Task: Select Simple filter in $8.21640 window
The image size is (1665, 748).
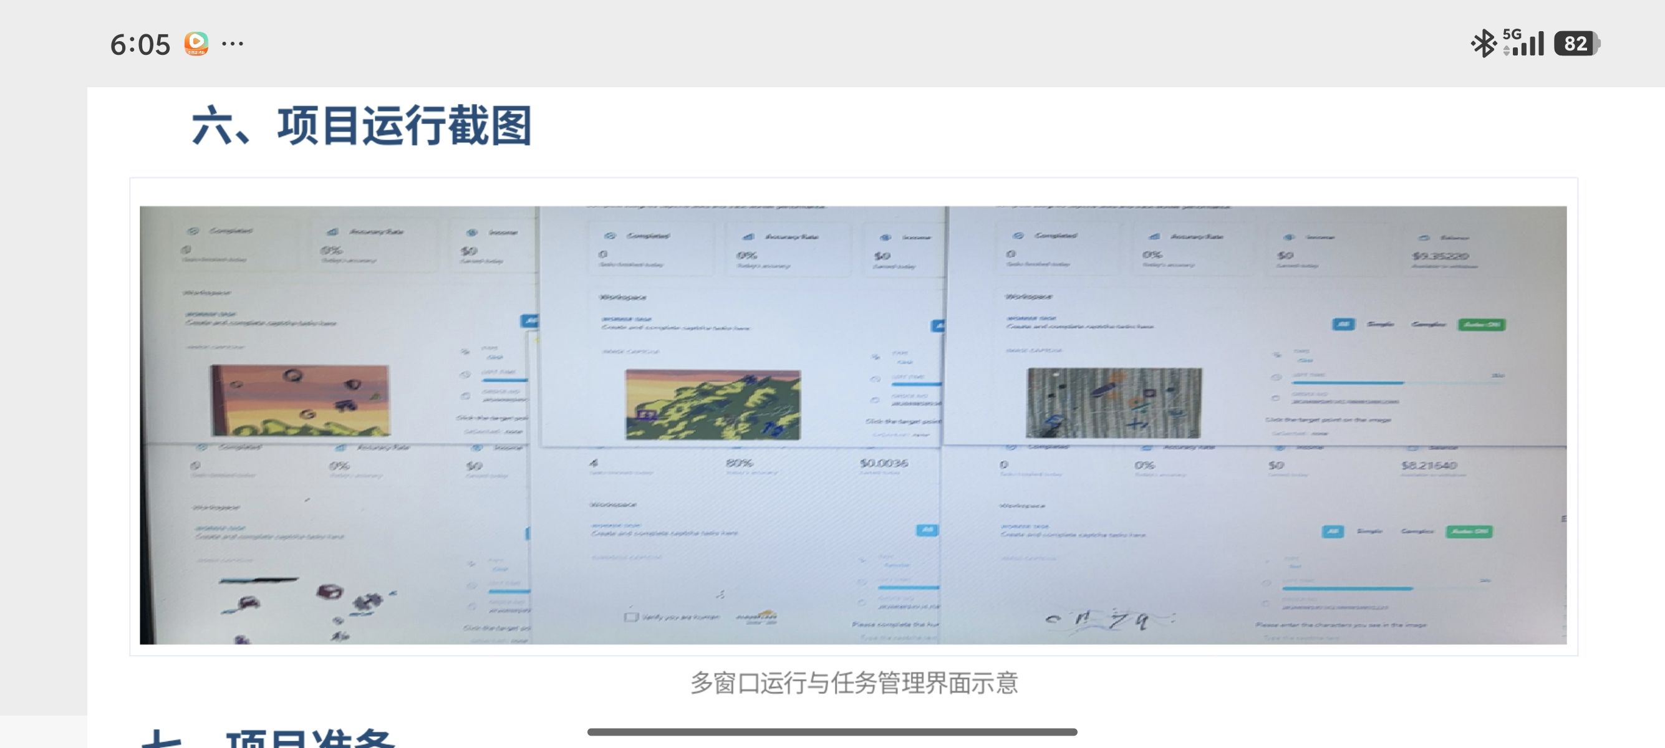Action: click(x=1369, y=531)
